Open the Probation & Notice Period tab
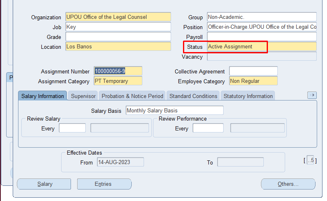This screenshot has height=201, width=327. pos(132,96)
